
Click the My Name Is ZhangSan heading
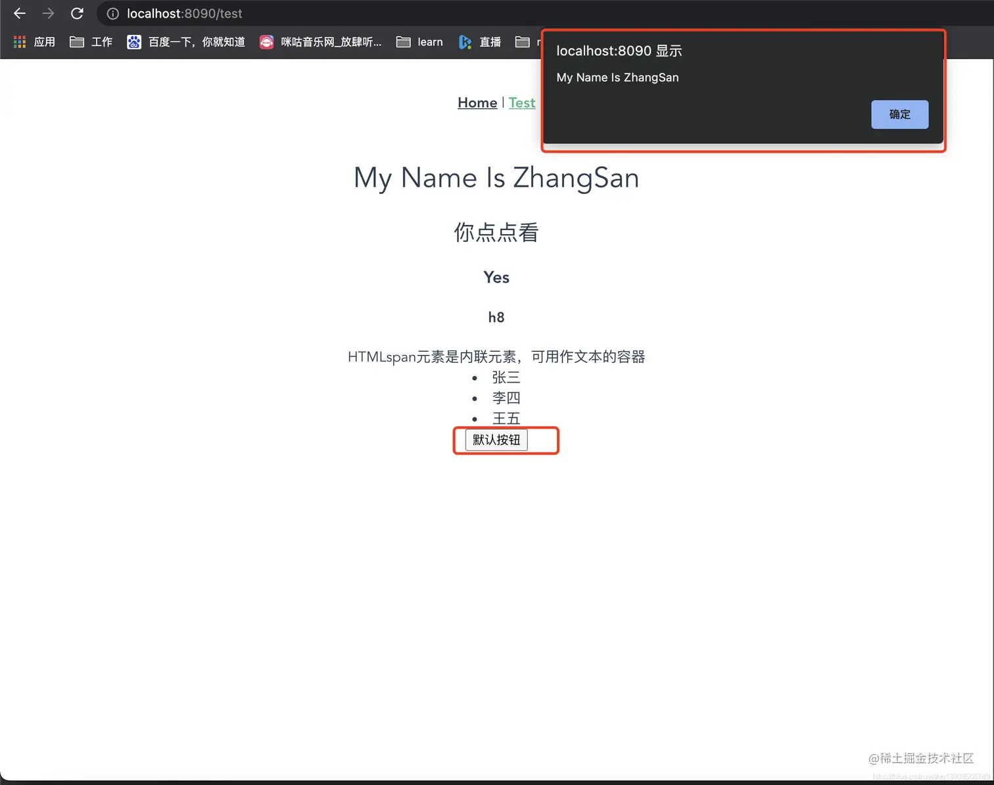496,178
